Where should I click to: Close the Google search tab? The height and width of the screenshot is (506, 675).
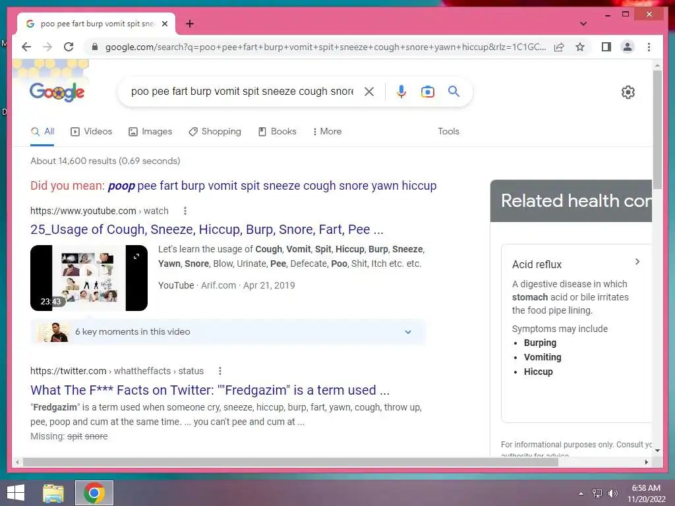164,24
